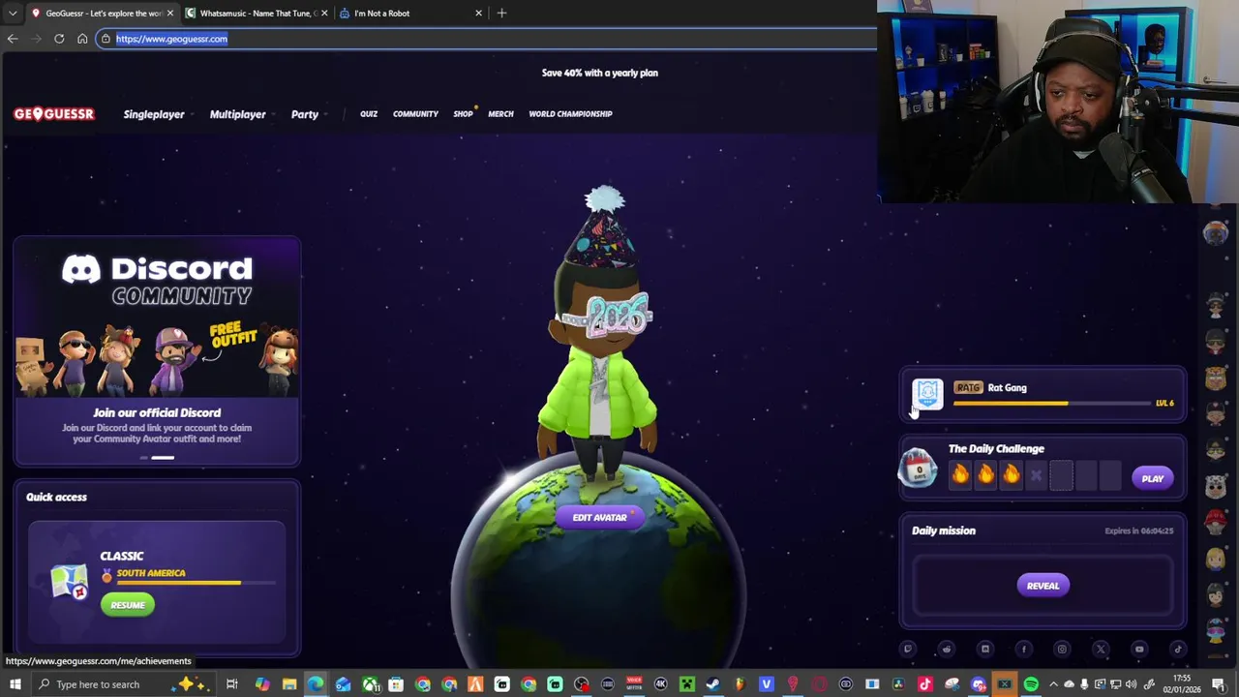Viewport: 1239px width, 697px height.
Task: Go back with the browser back arrow
Action: tap(13, 39)
